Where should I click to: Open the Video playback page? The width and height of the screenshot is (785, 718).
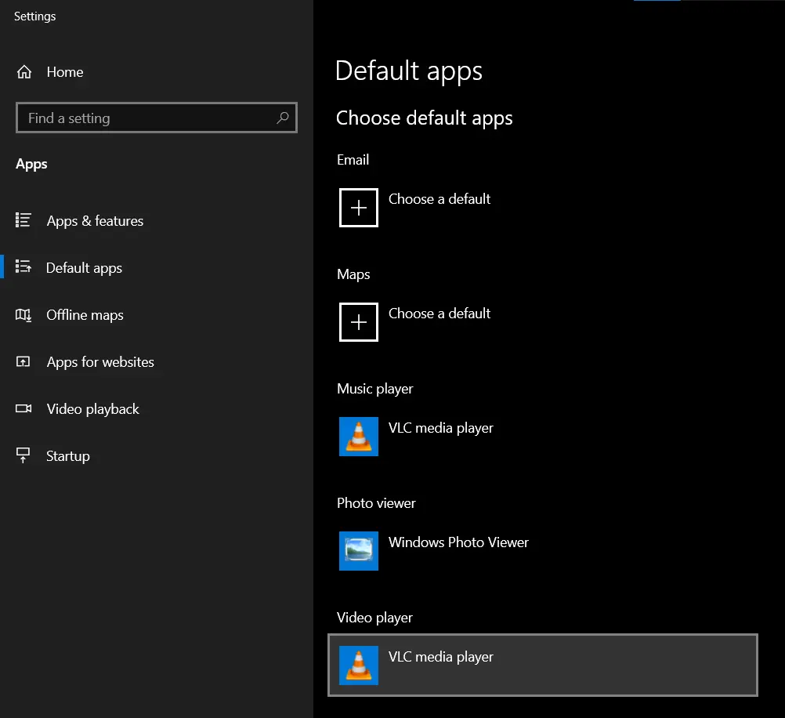pos(93,409)
